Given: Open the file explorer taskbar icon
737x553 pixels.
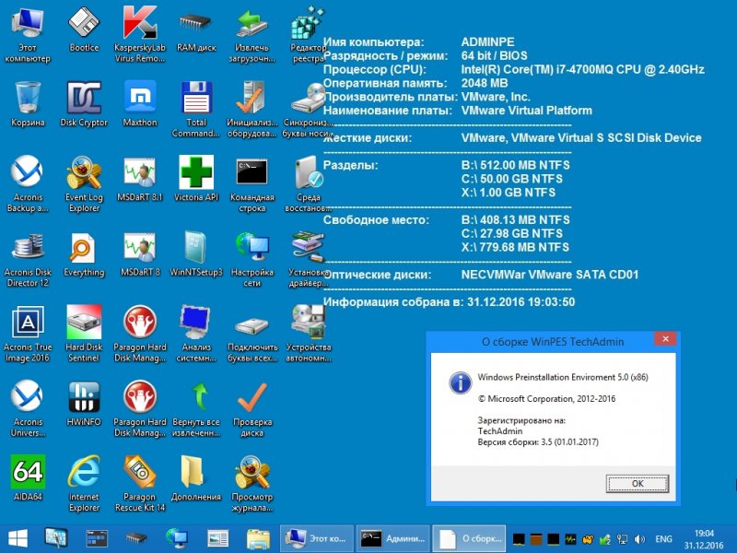Looking at the screenshot, I should [x=258, y=538].
